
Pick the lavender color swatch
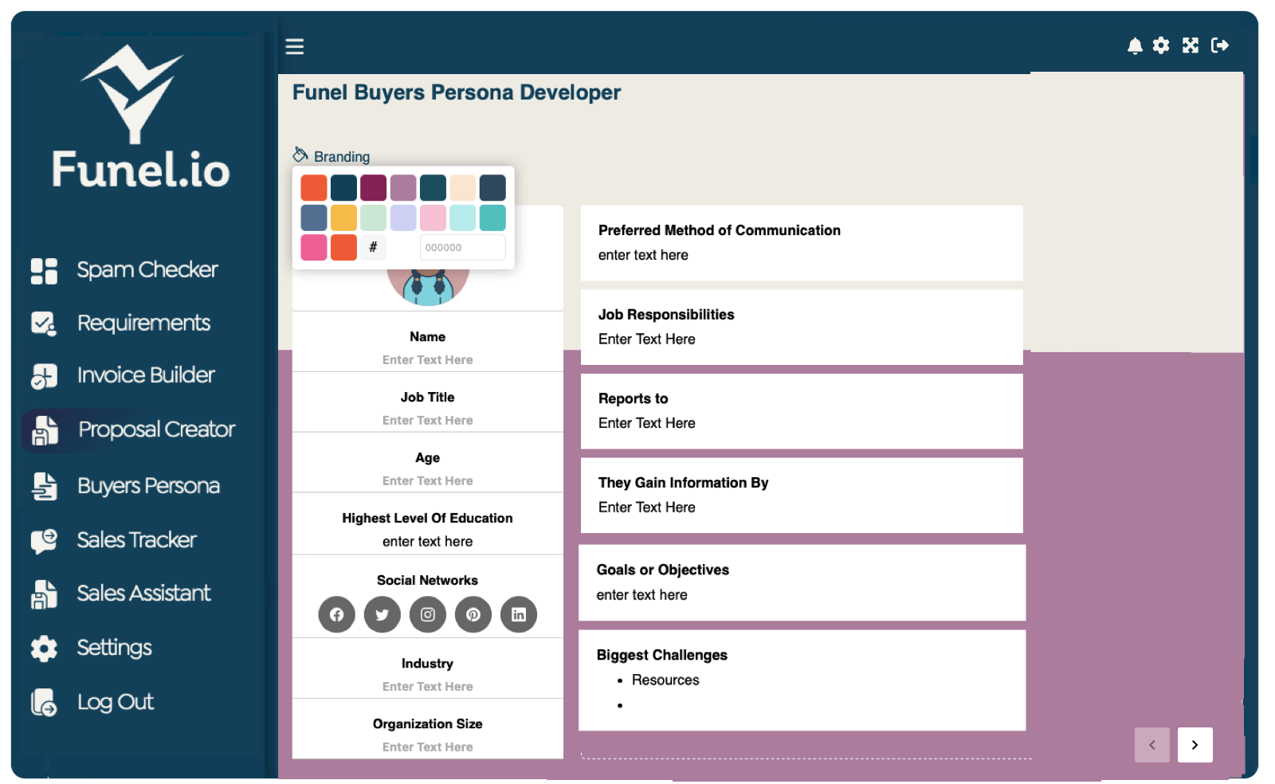[403, 218]
